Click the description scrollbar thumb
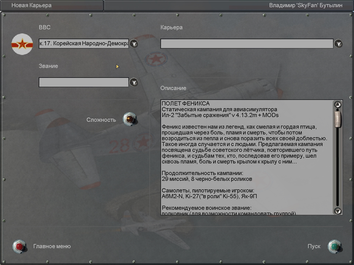Screen dimensions: 354x265 [338, 119]
